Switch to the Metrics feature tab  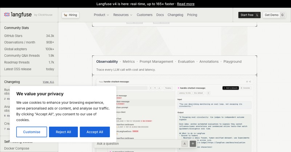click(x=129, y=62)
